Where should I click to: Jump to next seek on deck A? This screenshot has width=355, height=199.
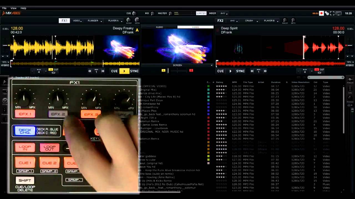point(103,71)
